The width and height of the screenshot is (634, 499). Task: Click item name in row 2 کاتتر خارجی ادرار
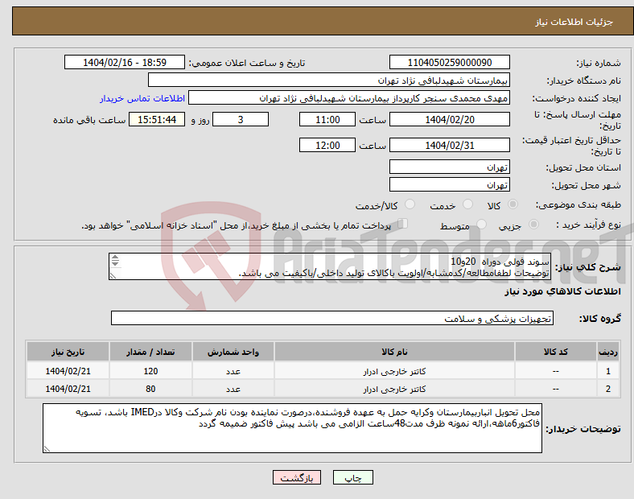pos(394,389)
